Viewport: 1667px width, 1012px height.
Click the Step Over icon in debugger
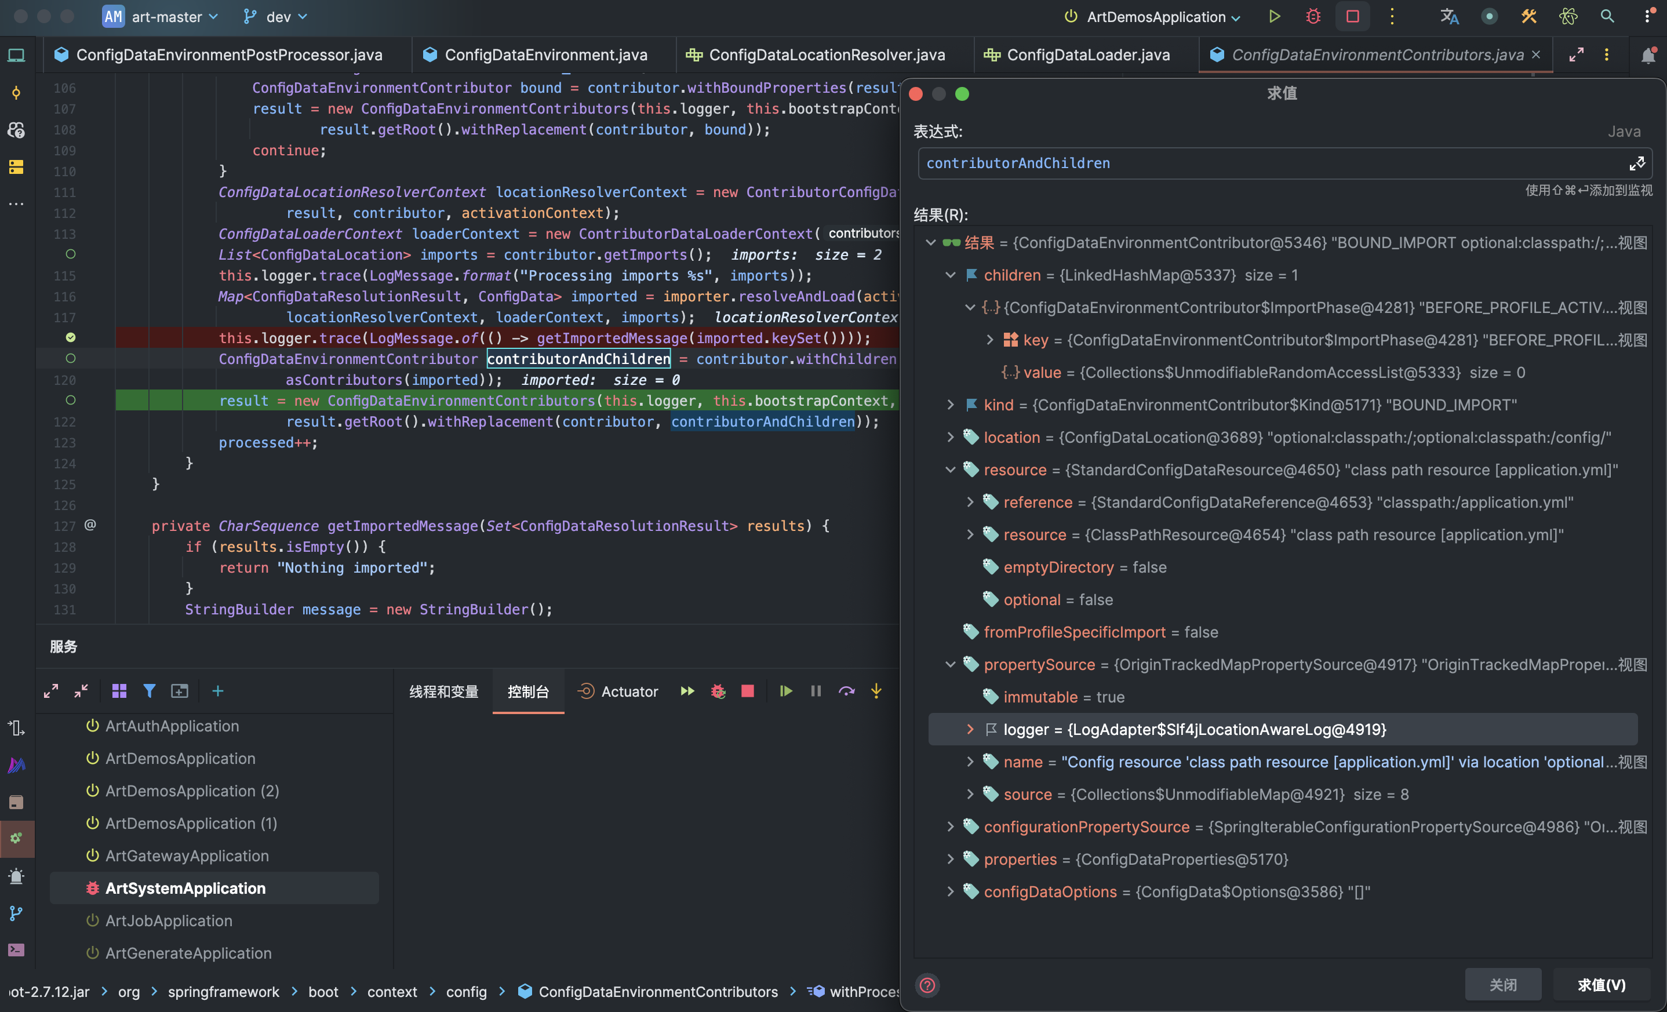pos(846,691)
